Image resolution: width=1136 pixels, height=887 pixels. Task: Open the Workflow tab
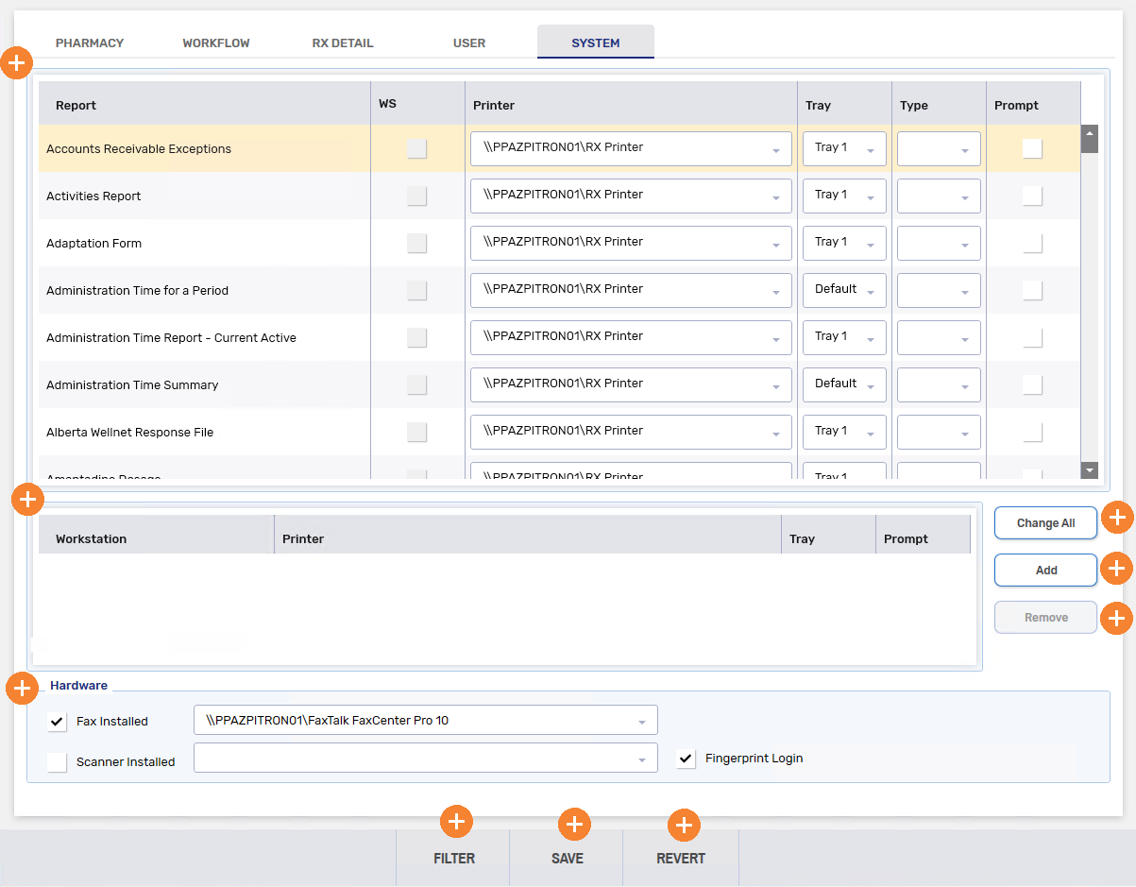tap(215, 43)
